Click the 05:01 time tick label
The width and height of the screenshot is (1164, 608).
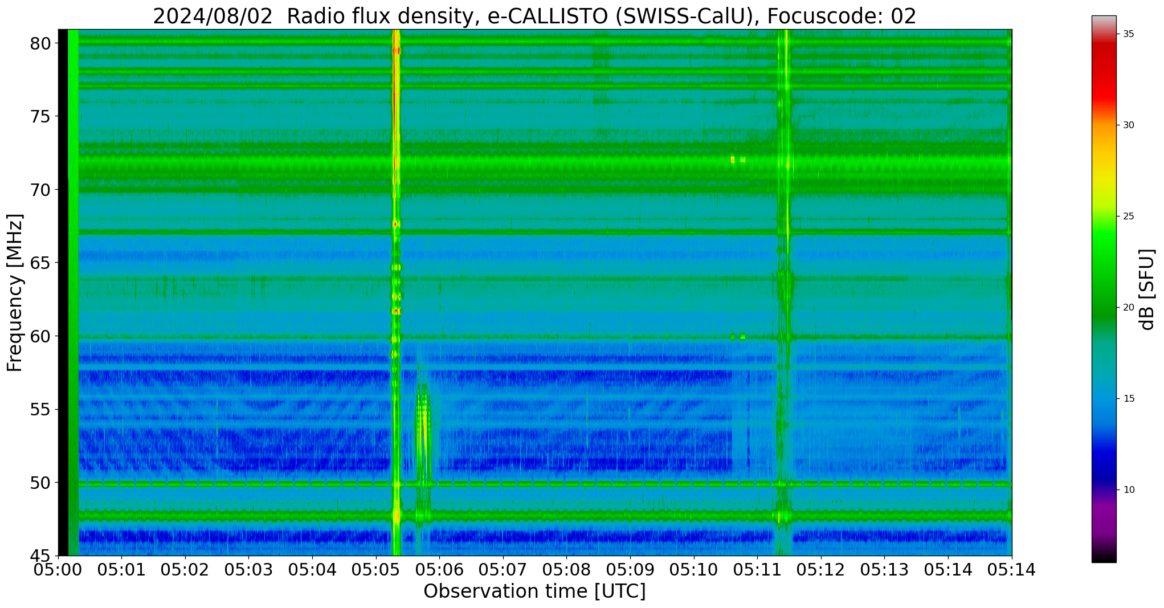[121, 569]
